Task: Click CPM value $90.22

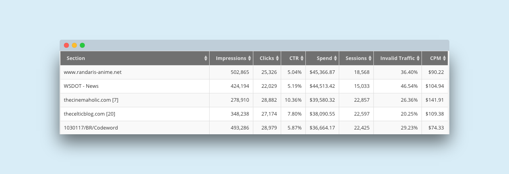Action: [436, 72]
